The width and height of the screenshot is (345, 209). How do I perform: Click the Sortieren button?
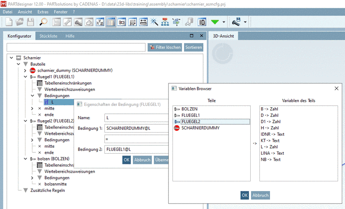194,47
